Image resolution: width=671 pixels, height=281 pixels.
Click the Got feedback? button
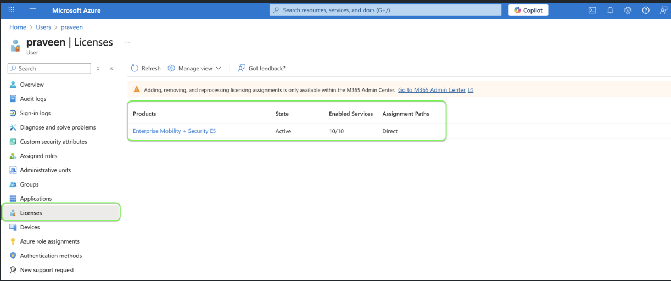(261, 68)
